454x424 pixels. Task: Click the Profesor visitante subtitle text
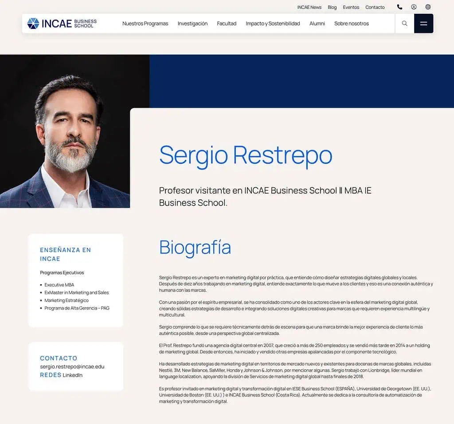tap(265, 196)
